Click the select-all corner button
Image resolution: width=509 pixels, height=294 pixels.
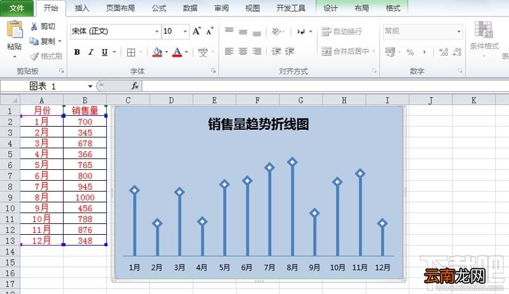(10, 100)
